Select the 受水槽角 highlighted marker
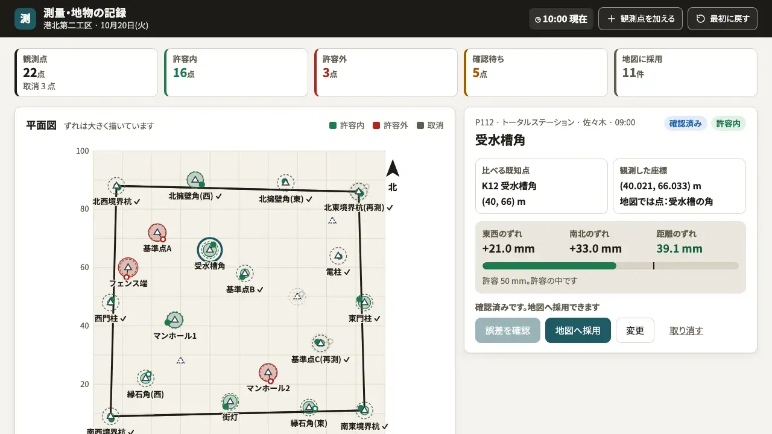Viewport: 772px width, 434px height. click(x=210, y=250)
